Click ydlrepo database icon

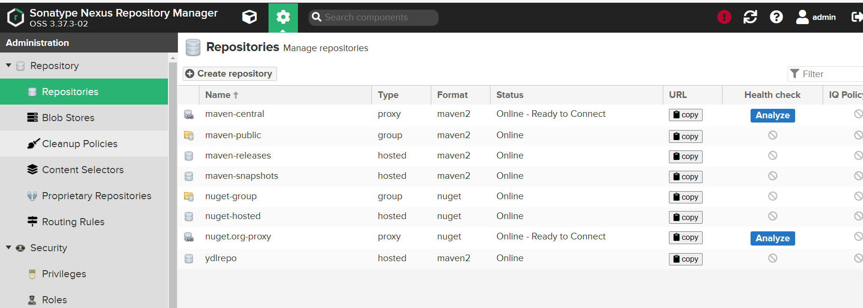189,259
